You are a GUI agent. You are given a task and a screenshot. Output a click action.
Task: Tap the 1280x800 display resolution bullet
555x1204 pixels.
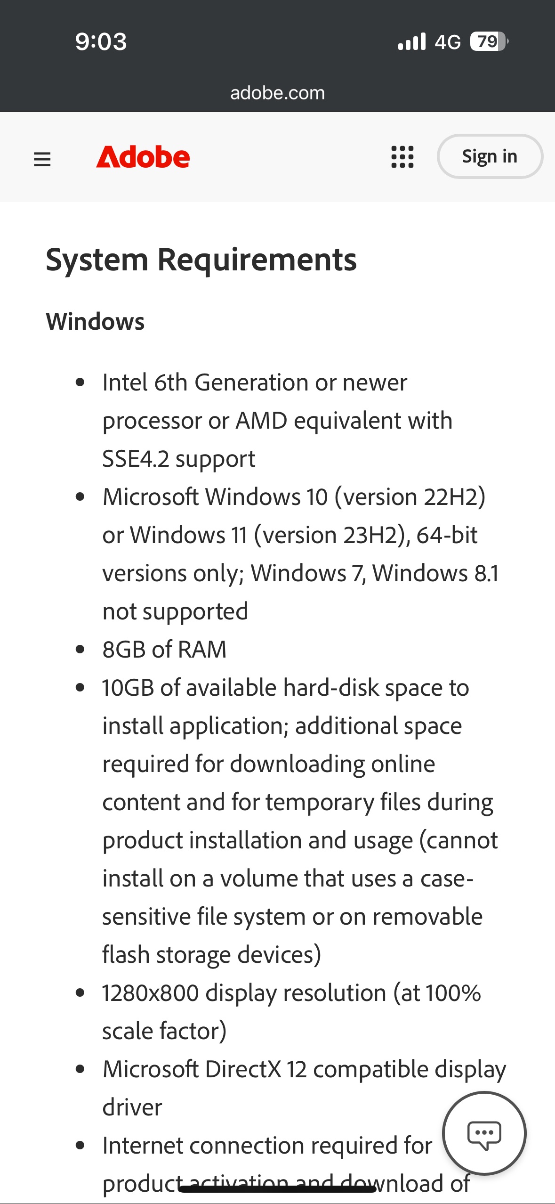click(291, 1011)
